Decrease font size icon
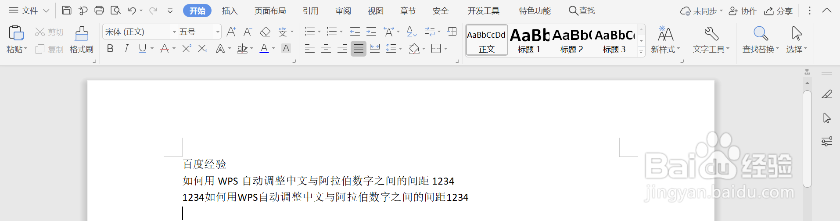This screenshot has height=221, width=840. pyautogui.click(x=248, y=32)
